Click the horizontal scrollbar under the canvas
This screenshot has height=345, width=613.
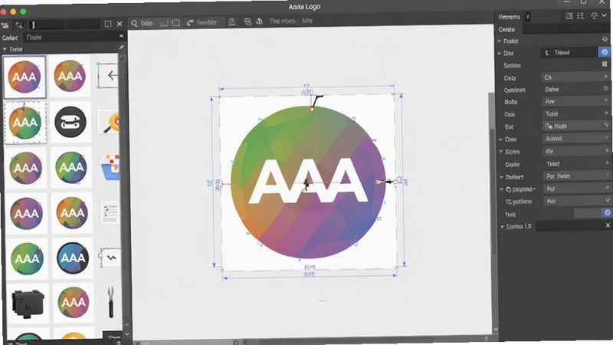346,342
